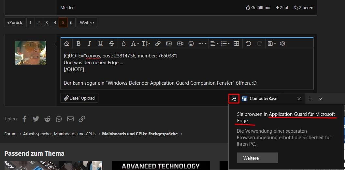Viewport: 345px width, 170px height.
Task: Click the +Zitat button
Action: coord(282,7)
